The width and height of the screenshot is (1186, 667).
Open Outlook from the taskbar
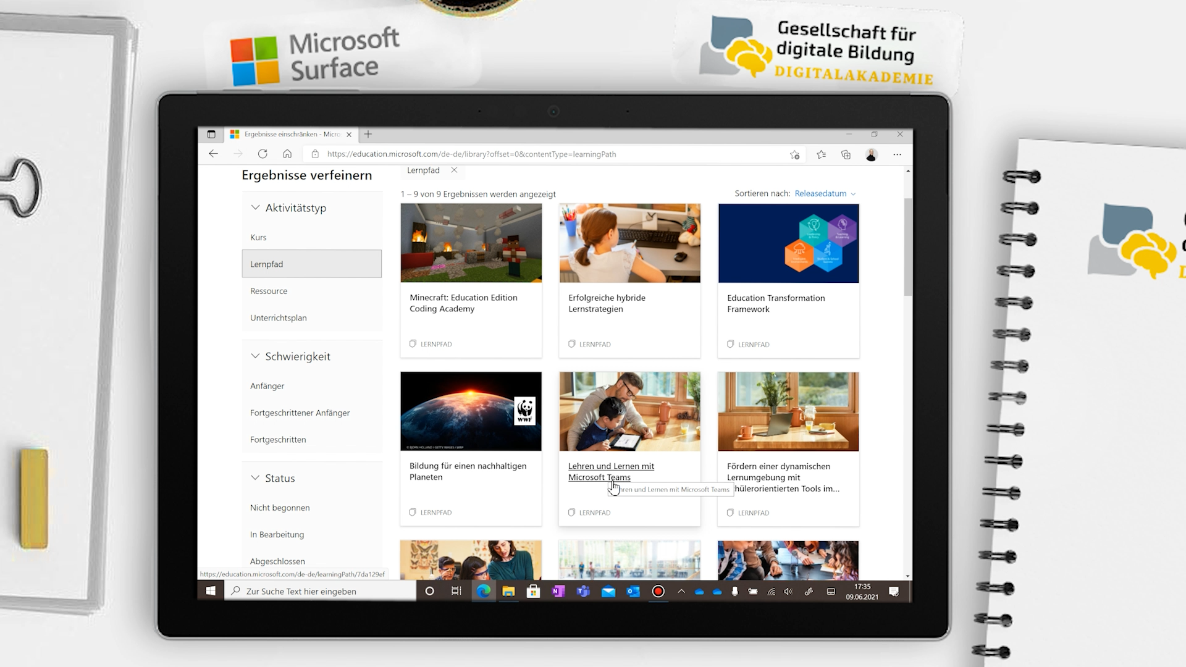633,591
